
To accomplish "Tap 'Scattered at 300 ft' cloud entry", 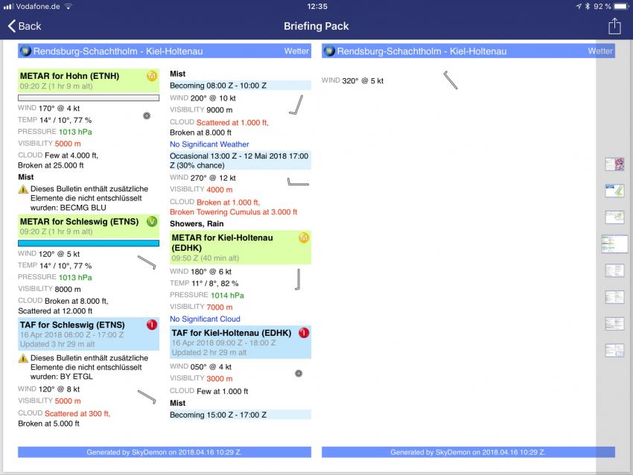I will click(77, 414).
